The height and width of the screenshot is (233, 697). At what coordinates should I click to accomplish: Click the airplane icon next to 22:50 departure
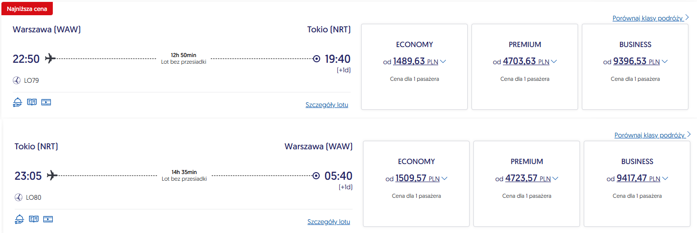[x=50, y=58]
